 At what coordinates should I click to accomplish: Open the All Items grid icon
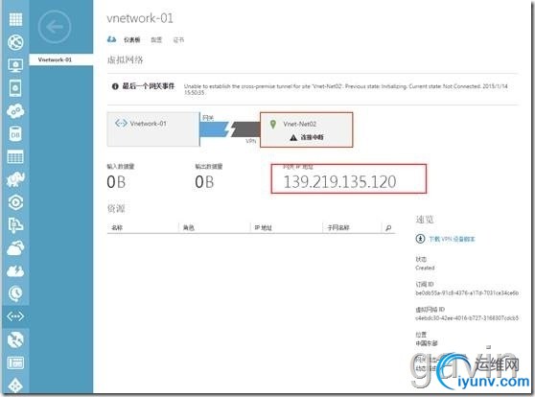click(x=15, y=19)
